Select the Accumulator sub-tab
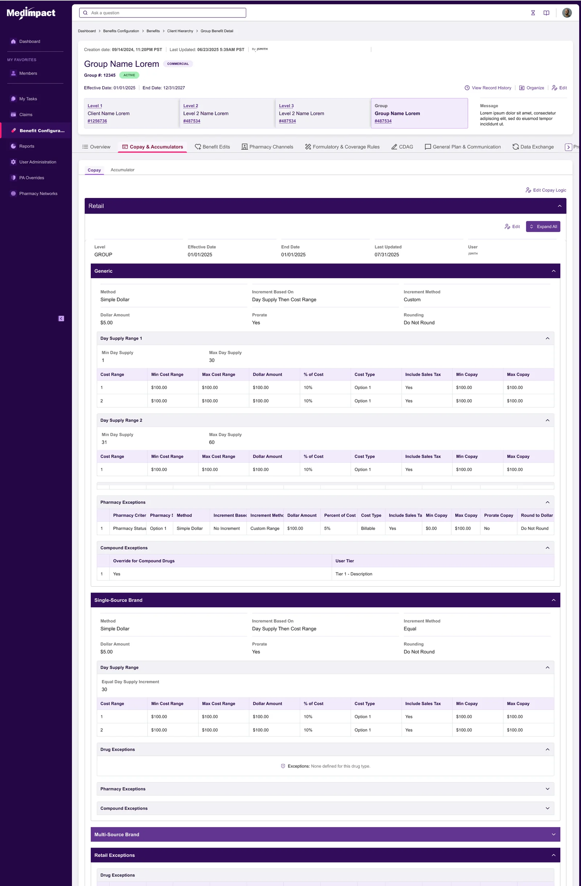 [122, 170]
